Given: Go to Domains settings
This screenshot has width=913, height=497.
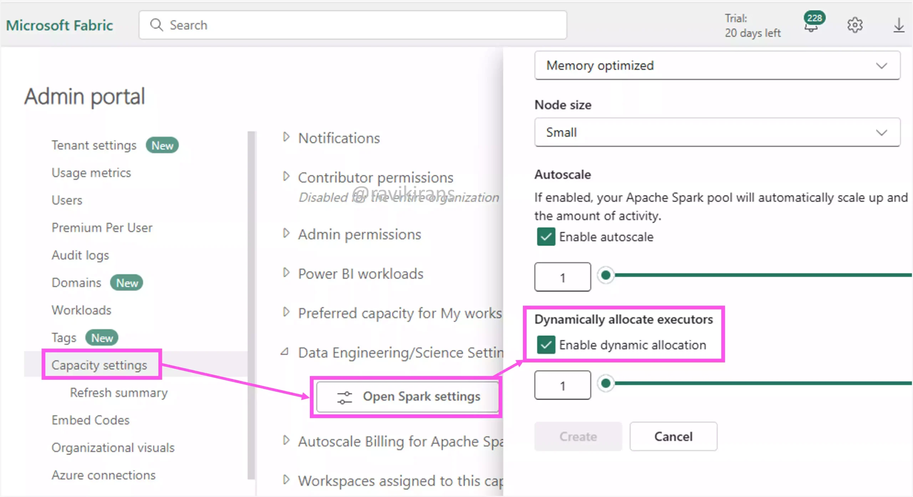Looking at the screenshot, I should coord(76,282).
